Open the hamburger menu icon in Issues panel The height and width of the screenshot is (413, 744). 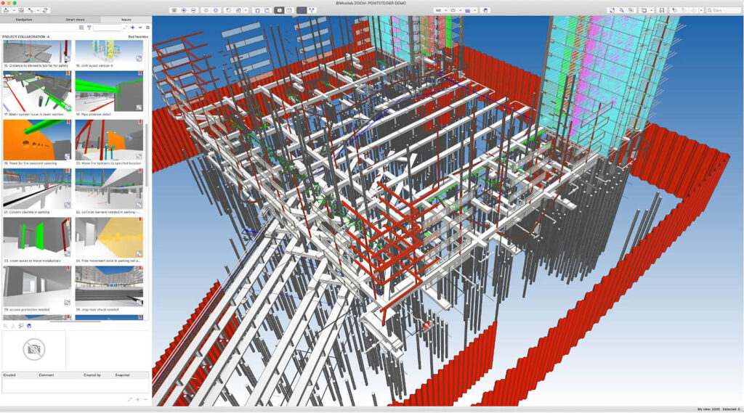click(147, 28)
